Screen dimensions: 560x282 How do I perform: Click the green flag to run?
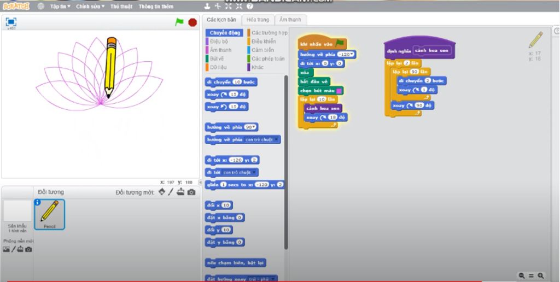click(179, 22)
